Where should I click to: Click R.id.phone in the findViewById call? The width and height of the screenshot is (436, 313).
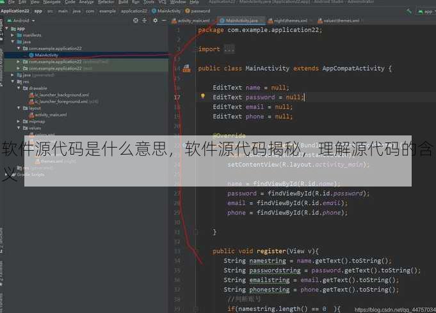click(x=322, y=213)
